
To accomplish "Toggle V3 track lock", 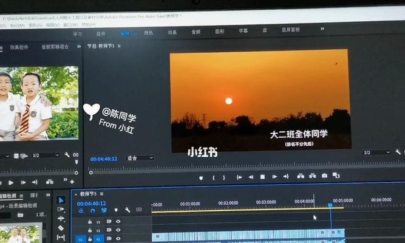I will tap(90, 222).
